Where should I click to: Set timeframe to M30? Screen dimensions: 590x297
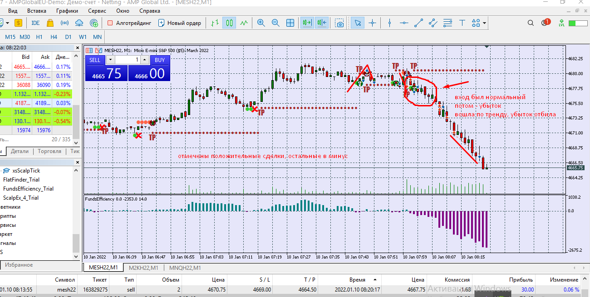pos(25,37)
